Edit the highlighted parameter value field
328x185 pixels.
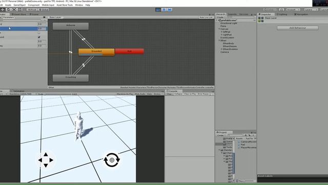[x=42, y=29]
